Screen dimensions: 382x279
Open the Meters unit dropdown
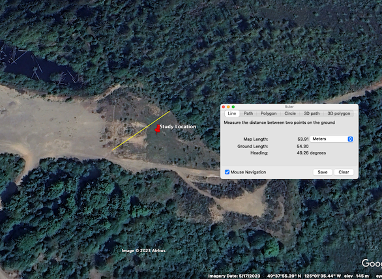331,139
